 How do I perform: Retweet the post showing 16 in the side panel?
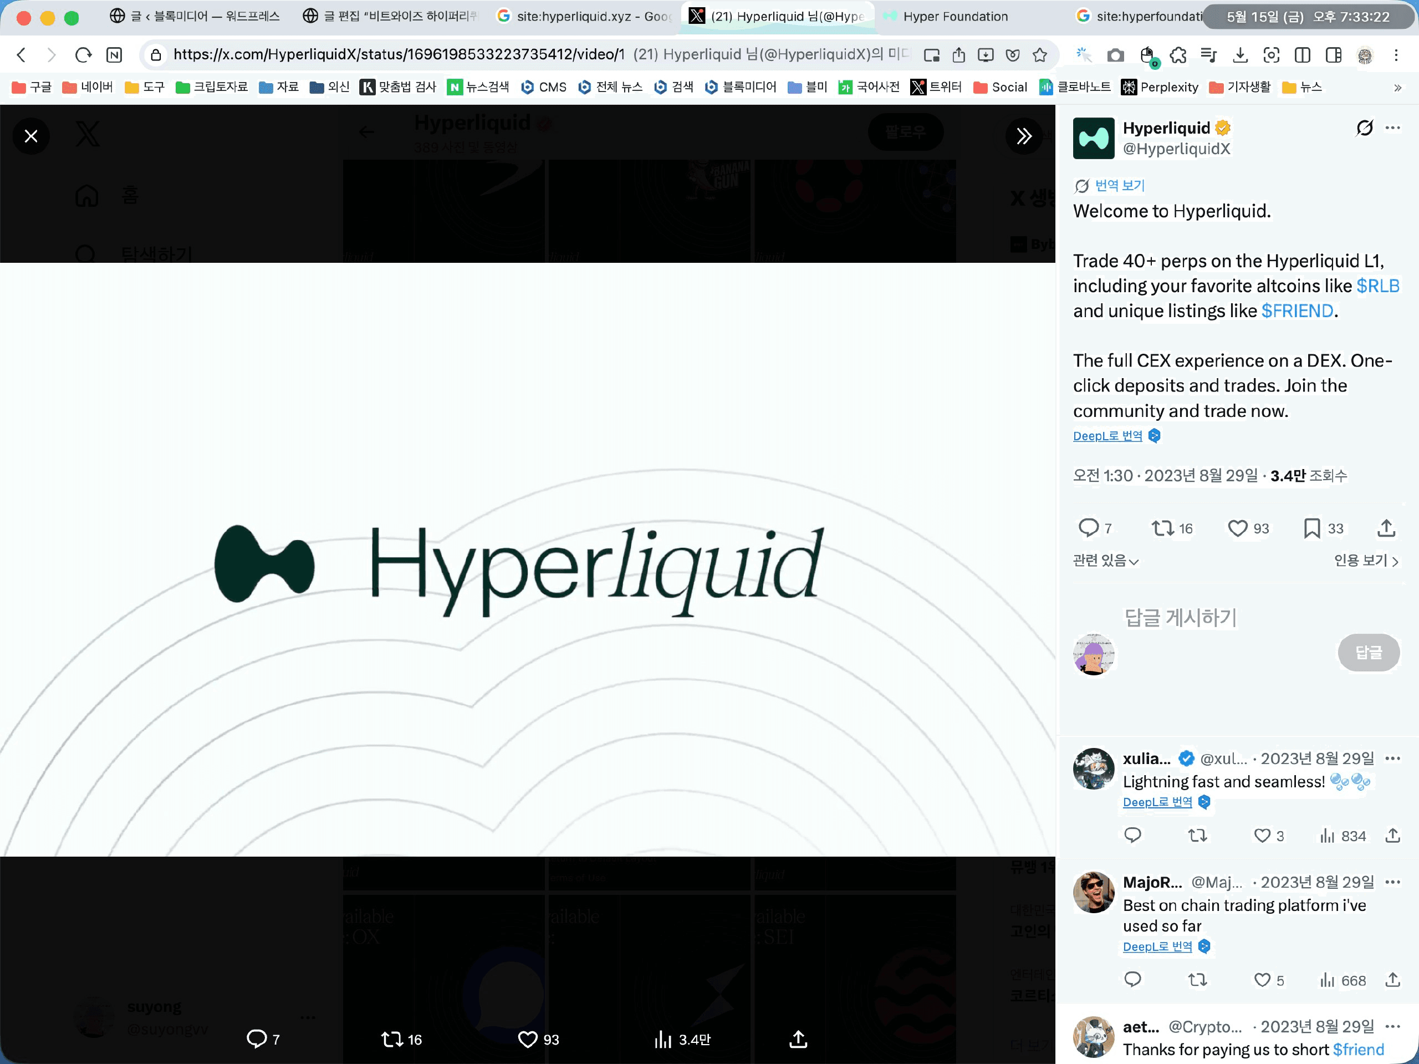1171,528
